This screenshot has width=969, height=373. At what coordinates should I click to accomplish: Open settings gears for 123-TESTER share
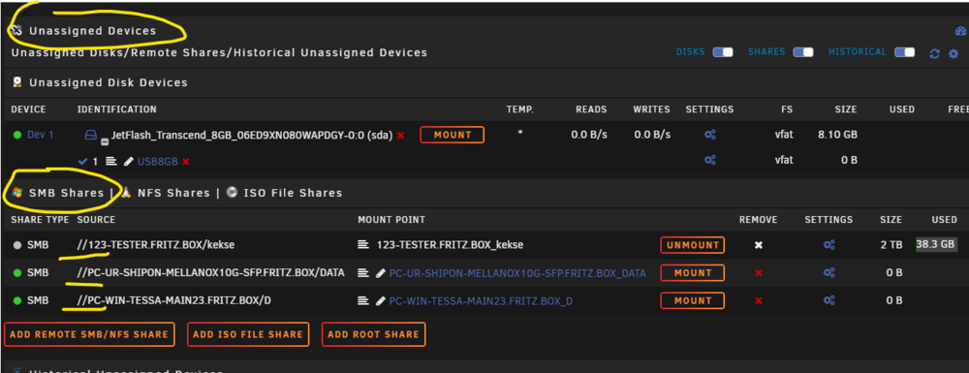pyautogui.click(x=828, y=244)
